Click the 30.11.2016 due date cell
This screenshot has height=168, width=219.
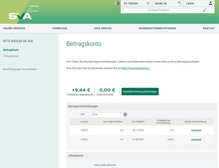pyautogui.click(x=138, y=130)
